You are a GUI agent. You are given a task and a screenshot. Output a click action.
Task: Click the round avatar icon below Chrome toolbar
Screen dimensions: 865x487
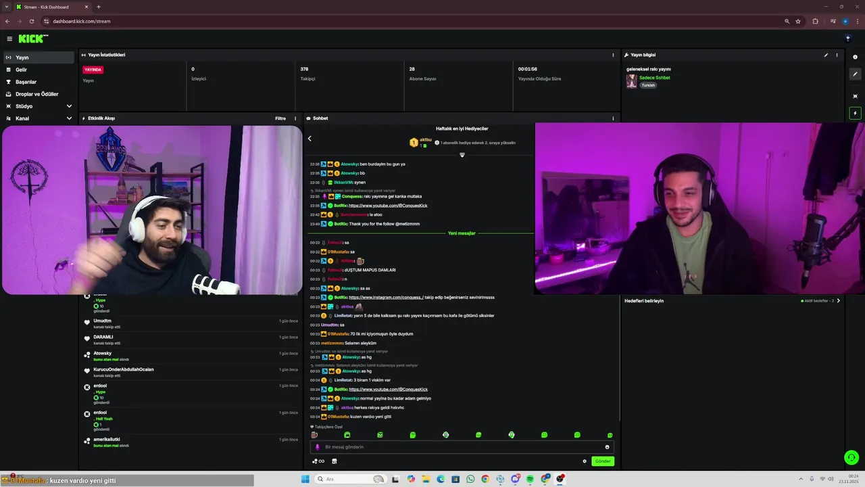pyautogui.click(x=848, y=39)
